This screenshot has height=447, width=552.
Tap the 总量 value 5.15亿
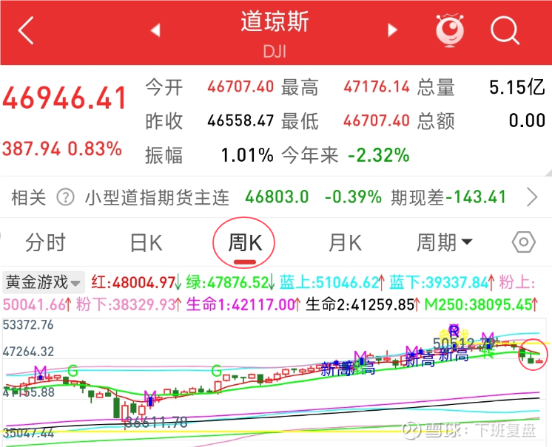(517, 86)
